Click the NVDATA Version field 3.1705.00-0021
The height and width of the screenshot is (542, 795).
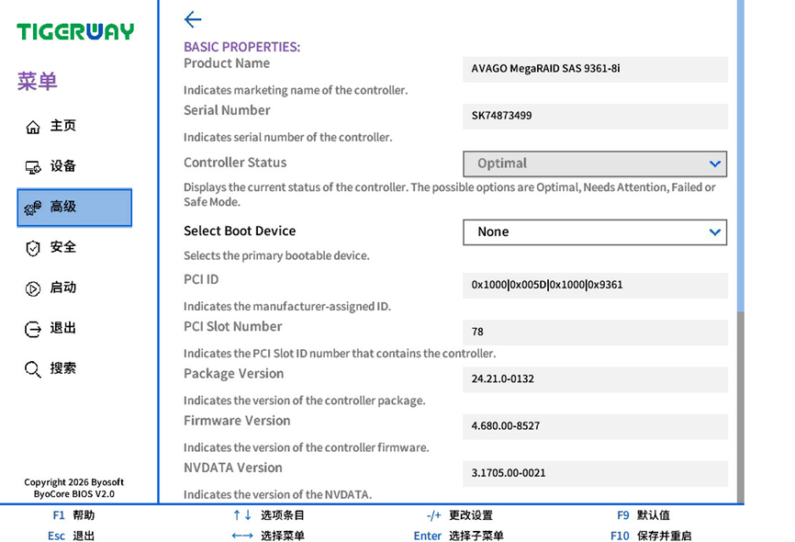(595, 473)
